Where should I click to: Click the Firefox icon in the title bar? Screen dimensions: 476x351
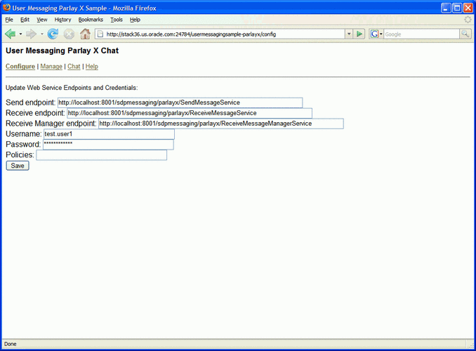pyautogui.click(x=7, y=7)
